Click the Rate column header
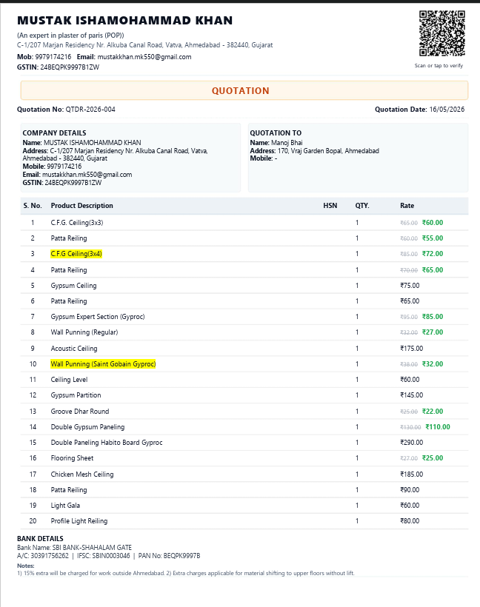Viewport: 480px width, 607px height. pos(407,206)
